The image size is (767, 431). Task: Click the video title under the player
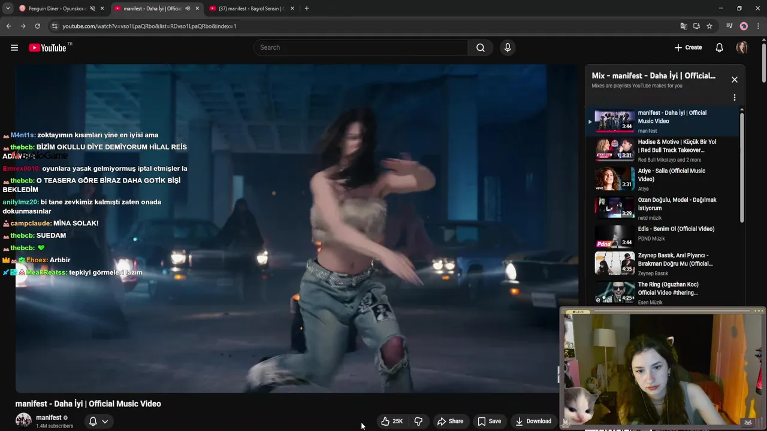[88, 404]
